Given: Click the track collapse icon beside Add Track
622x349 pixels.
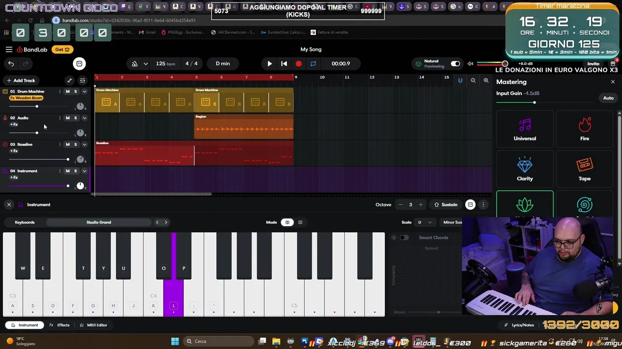Looking at the screenshot, I should (83, 80).
